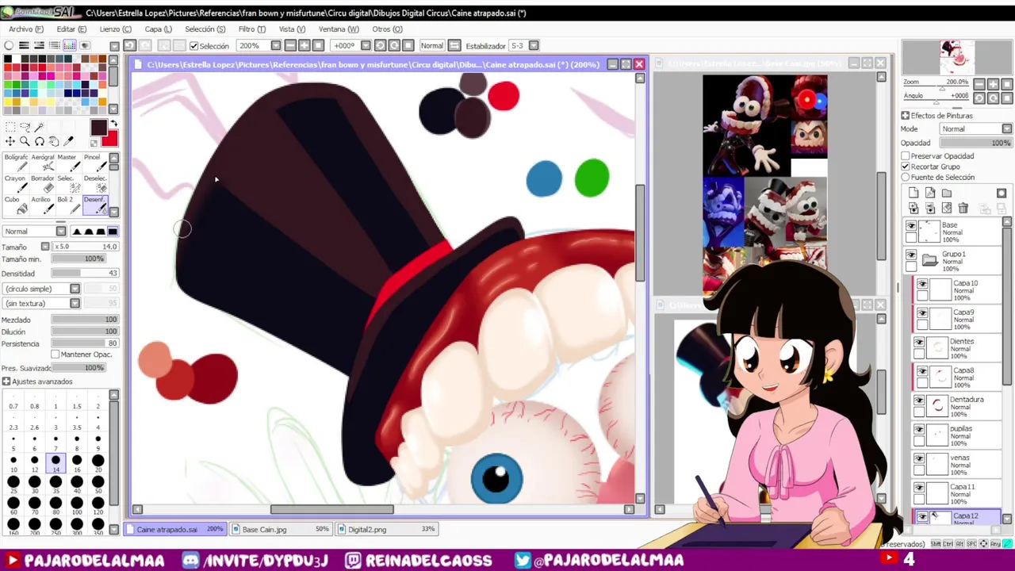
Task: Choose the Bolígrafo brush
Action: click(x=16, y=163)
